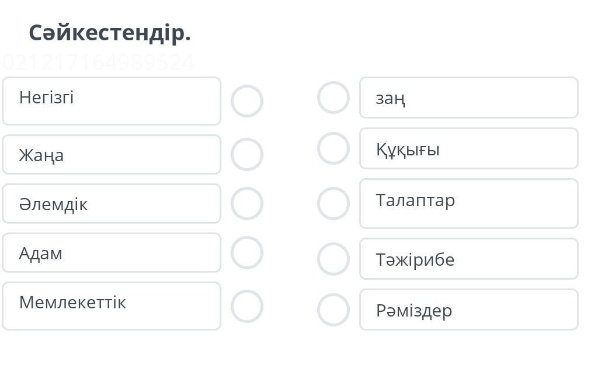Viewport: 598px width, 372px height.
Task: Click the Негізгі answer box
Action: pyautogui.click(x=112, y=101)
